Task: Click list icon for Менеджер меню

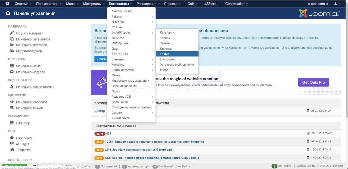Action: pyautogui.click(x=12, y=66)
